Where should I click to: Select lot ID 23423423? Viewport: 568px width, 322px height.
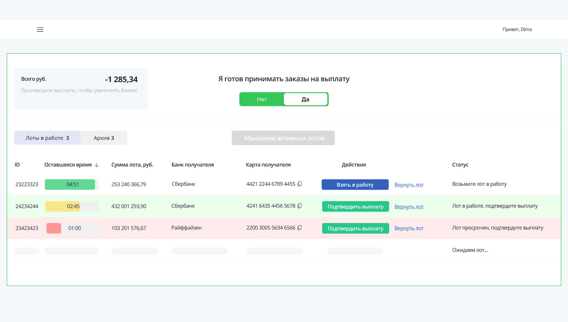[x=27, y=228]
